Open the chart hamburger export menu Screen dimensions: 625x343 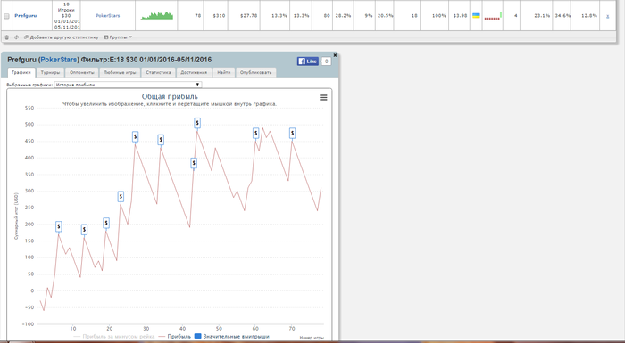323,97
